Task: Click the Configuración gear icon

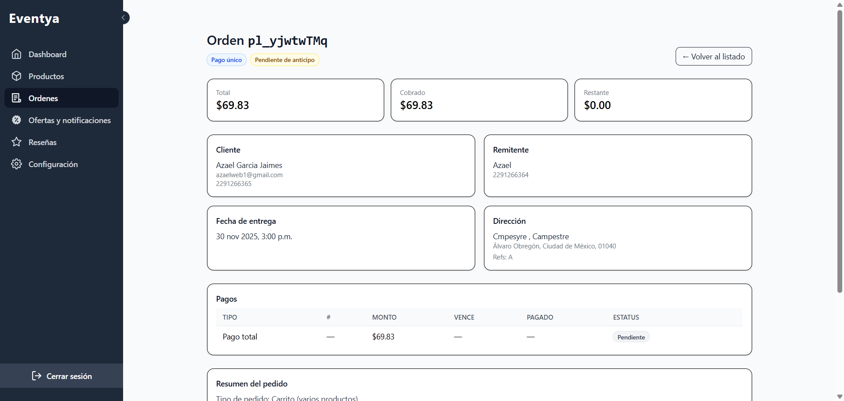Action: (16, 164)
